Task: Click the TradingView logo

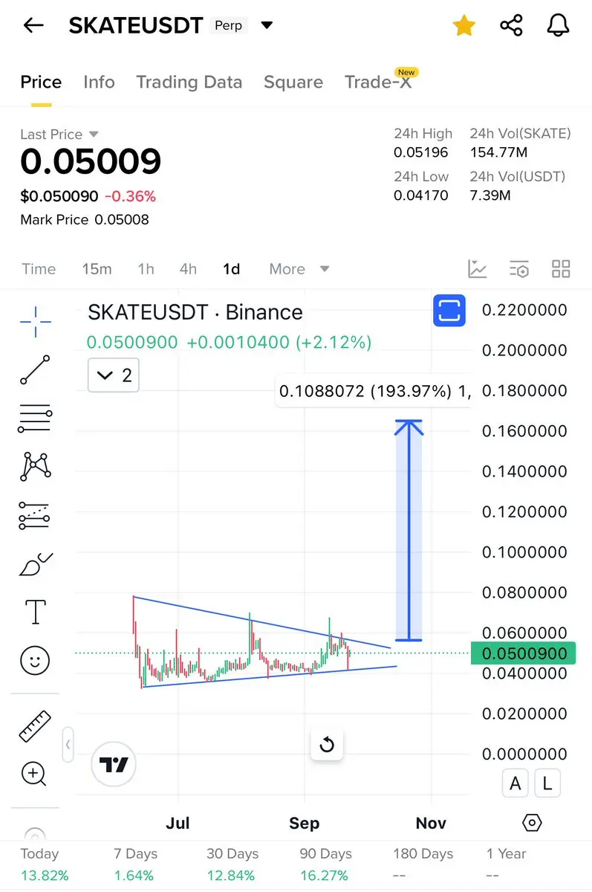Action: click(114, 764)
